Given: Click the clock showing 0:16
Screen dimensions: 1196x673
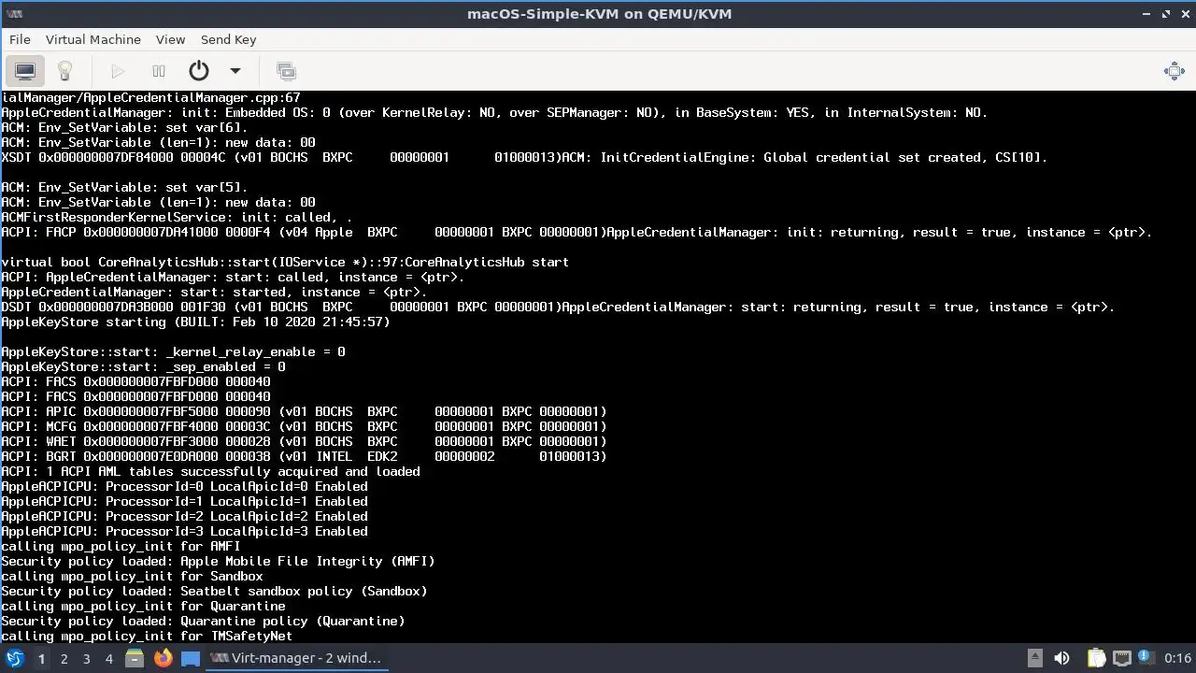Looking at the screenshot, I should coord(1177,658).
